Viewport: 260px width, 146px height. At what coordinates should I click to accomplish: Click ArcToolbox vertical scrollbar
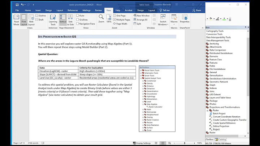248,66
